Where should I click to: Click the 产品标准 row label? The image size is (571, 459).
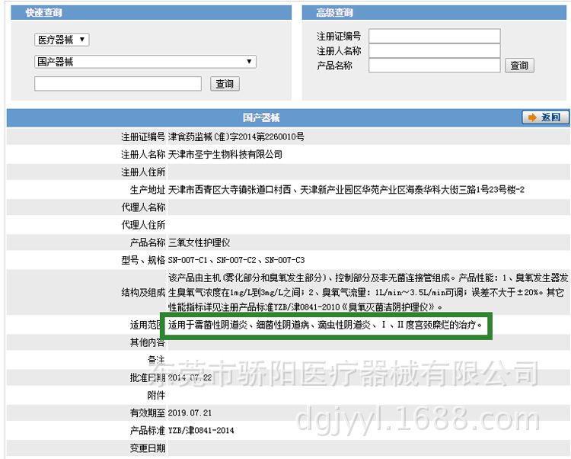click(x=148, y=431)
